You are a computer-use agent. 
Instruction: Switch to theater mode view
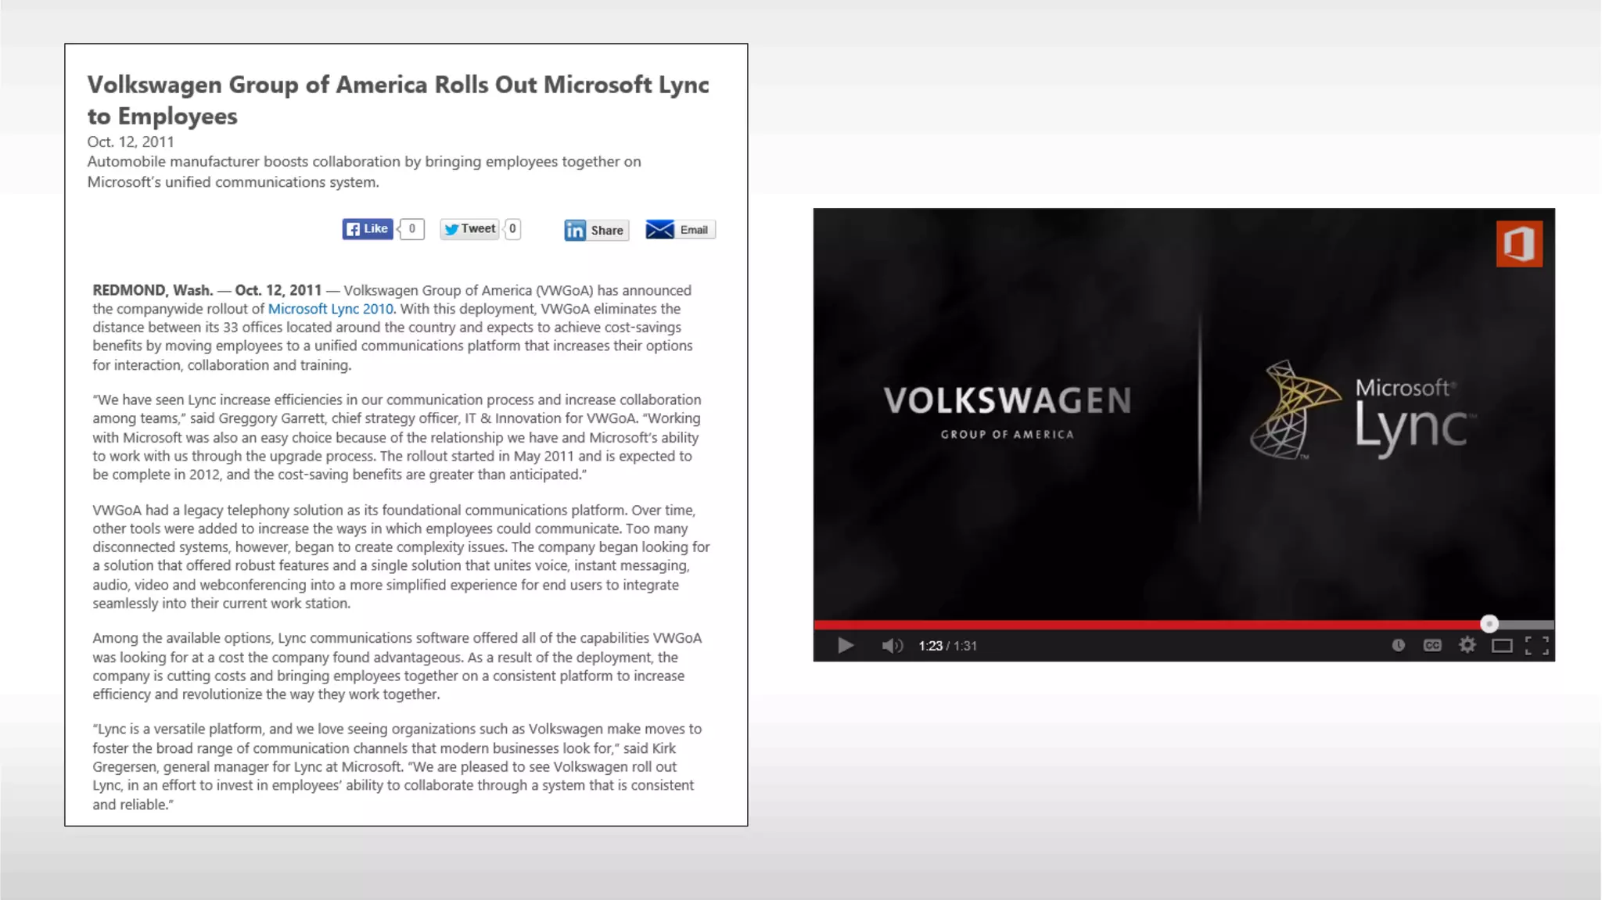(x=1502, y=646)
